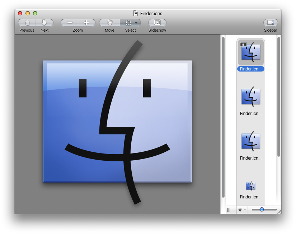Image resolution: width=296 pixels, height=234 pixels.
Task: Click the Next arrow button
Action: 44,23
